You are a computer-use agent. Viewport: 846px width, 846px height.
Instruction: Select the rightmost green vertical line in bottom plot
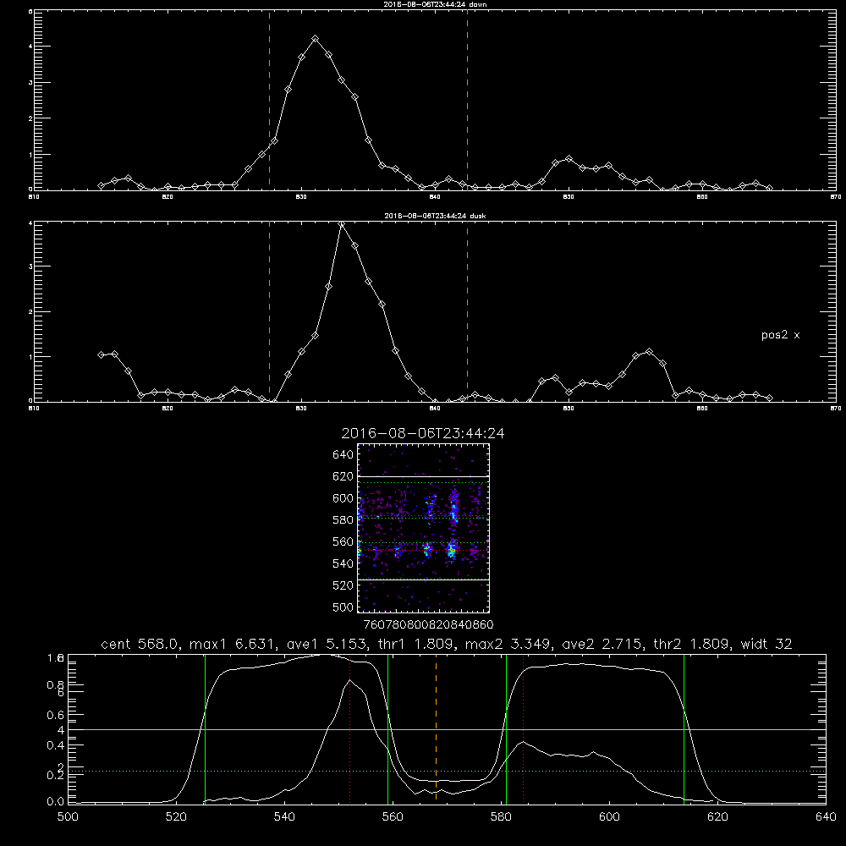(684, 728)
